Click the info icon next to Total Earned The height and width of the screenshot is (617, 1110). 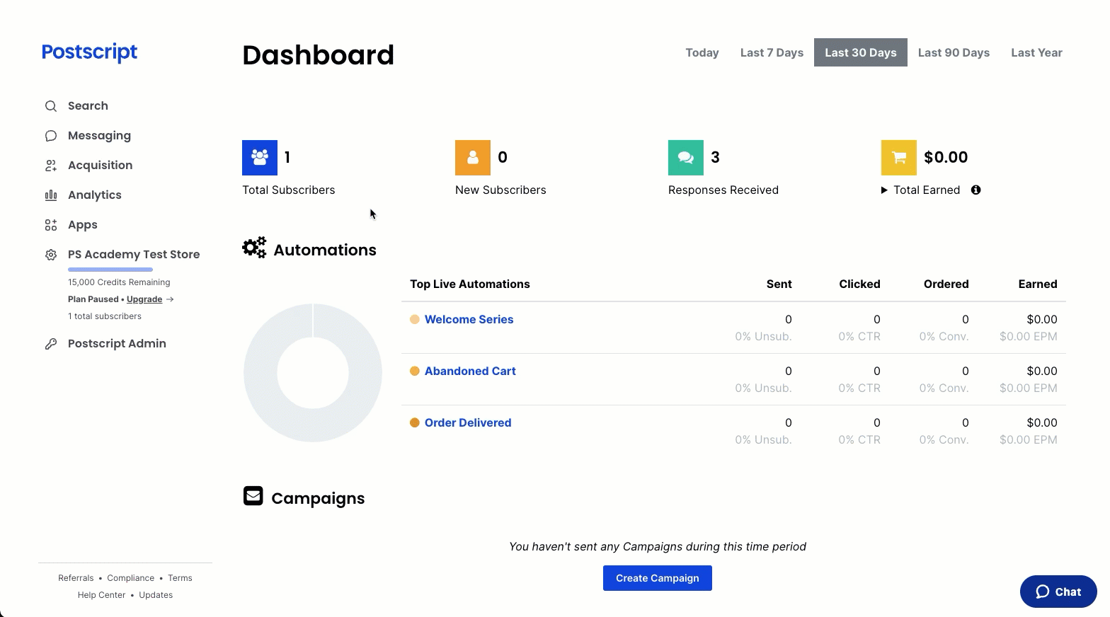(x=976, y=190)
